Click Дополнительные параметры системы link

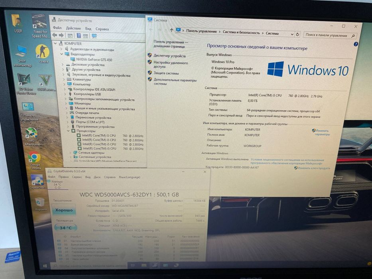click(175, 82)
